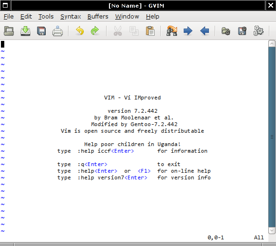276x246 pixels.
Task: Open the Edit menu
Action: coord(26,17)
